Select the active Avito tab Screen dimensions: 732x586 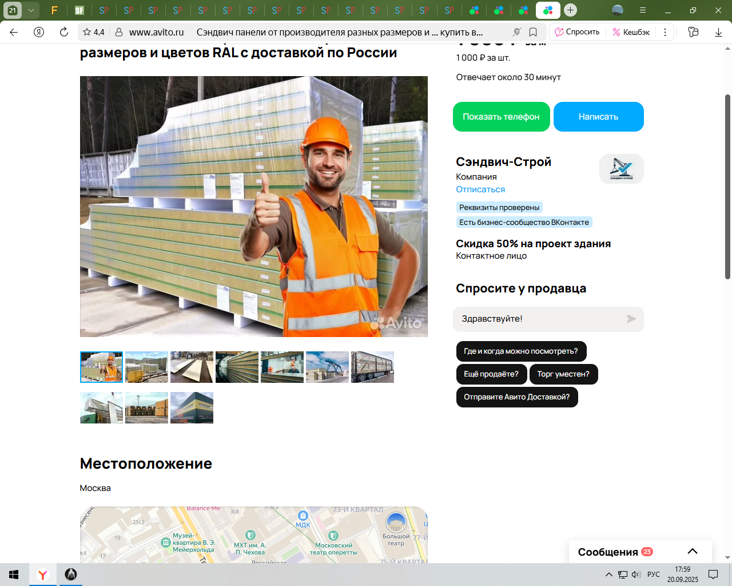point(548,10)
